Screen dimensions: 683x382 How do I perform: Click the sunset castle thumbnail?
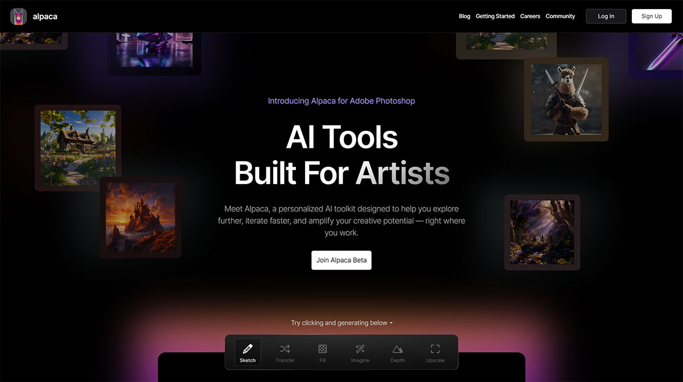coord(140,218)
